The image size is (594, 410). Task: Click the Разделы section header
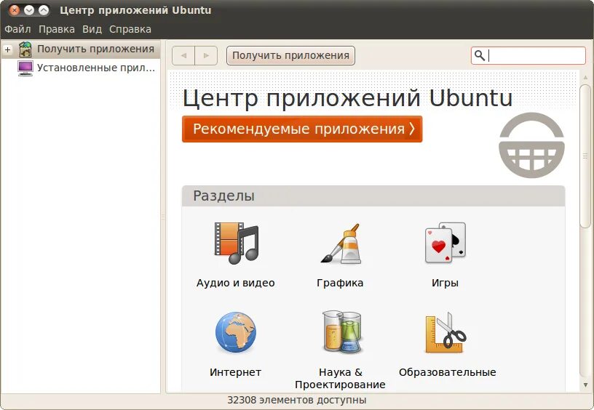coord(373,196)
